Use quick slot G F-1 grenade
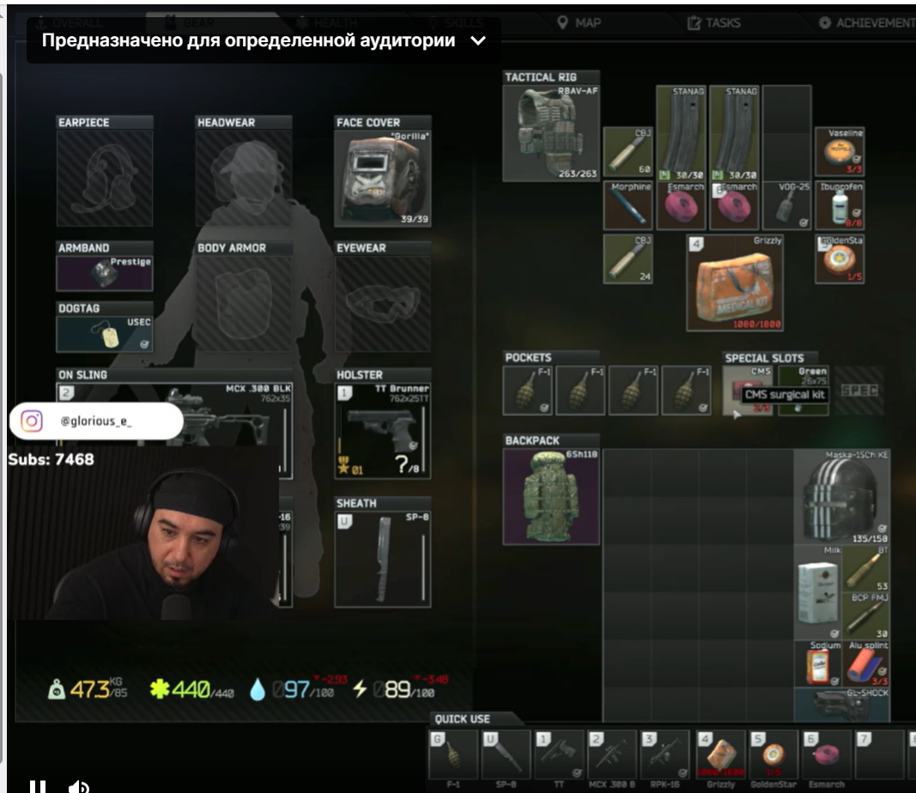916x793 pixels. 453,754
